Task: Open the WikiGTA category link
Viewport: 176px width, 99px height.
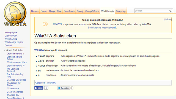Action: pos(51,83)
